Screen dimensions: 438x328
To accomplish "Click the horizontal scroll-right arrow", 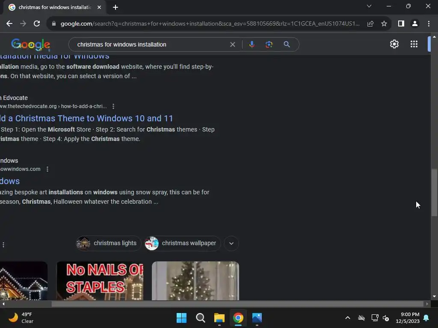I will click(x=427, y=304).
